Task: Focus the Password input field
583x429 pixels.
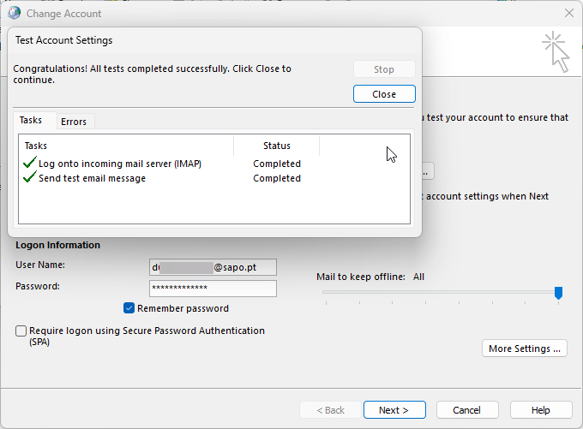Action: 213,288
